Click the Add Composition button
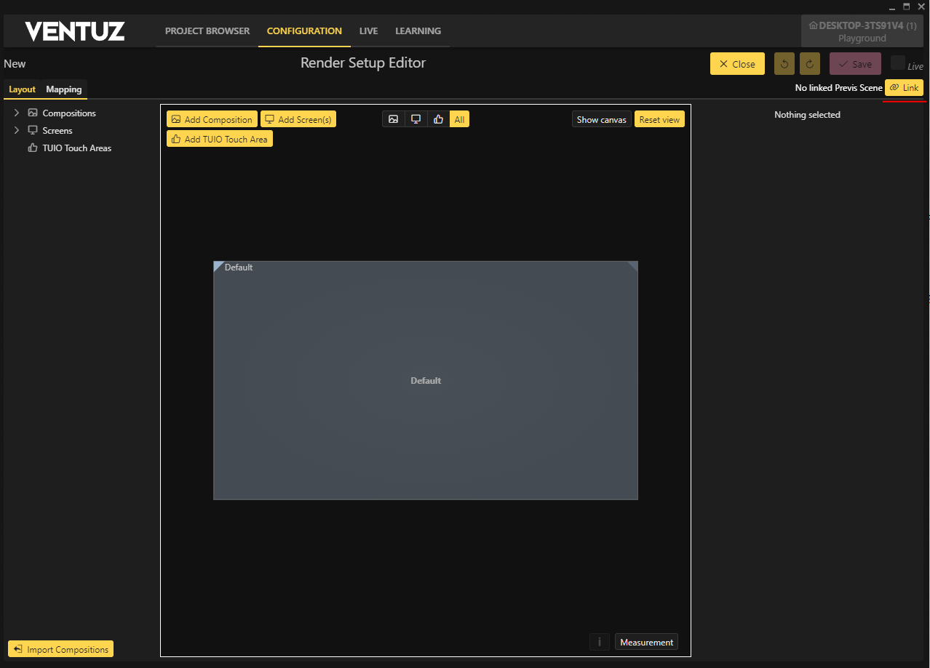 tap(212, 119)
